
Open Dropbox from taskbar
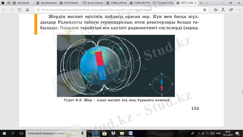coord(113,133)
